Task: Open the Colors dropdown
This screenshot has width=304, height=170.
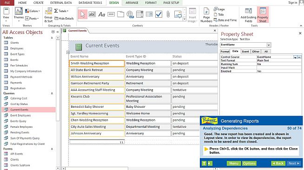Action: click(x=33, y=11)
